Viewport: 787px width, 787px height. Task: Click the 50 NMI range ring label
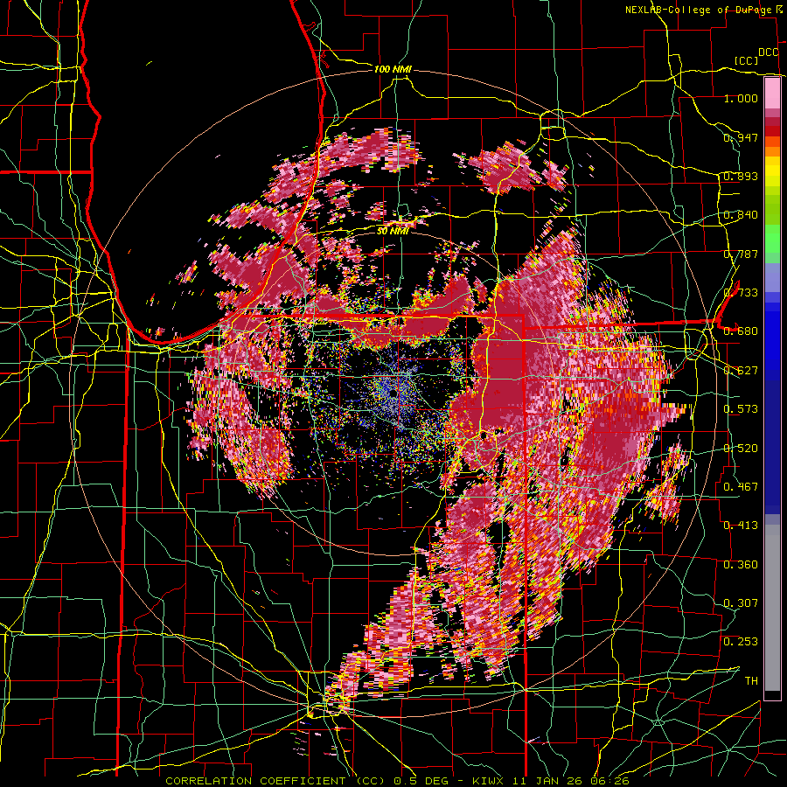(393, 231)
